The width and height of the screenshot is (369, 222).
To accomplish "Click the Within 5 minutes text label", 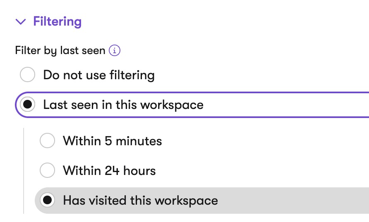I will 113,141.
